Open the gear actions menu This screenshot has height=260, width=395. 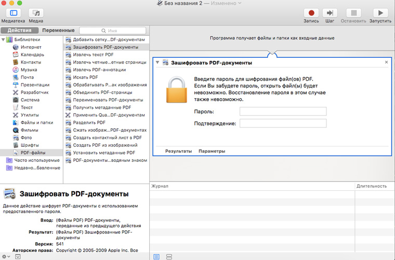6,256
